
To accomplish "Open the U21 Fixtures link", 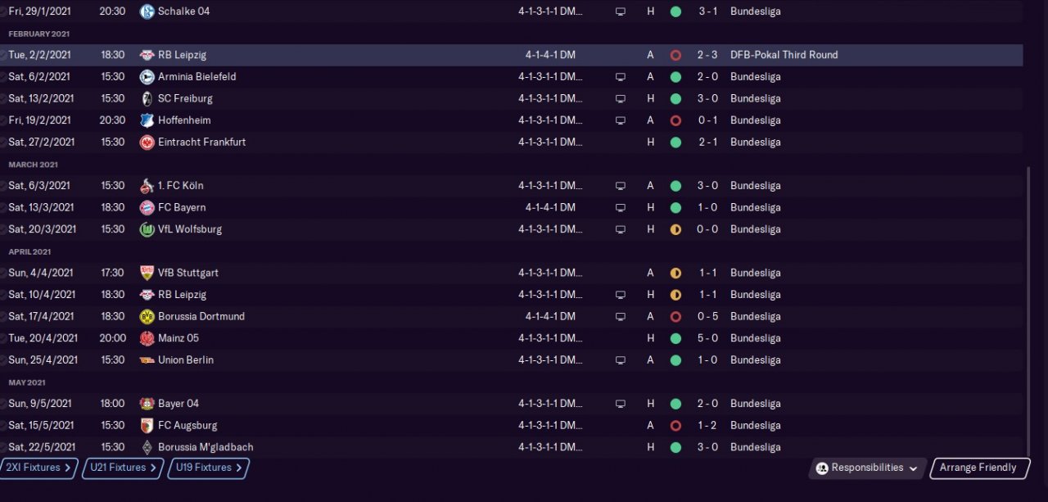I will coord(123,468).
